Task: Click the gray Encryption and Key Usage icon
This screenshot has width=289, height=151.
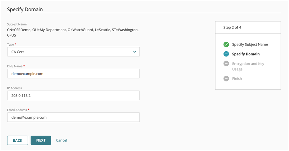Action: (x=226, y=63)
